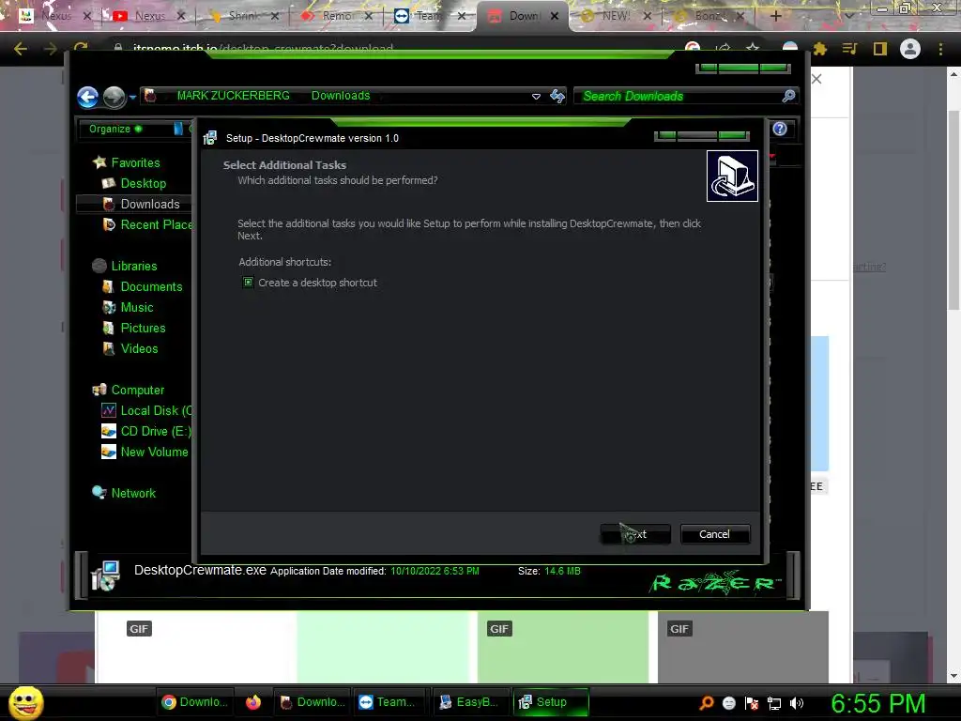Click the Downloads breadcrumb in the address bar
The width and height of the screenshot is (961, 721).
341,96
